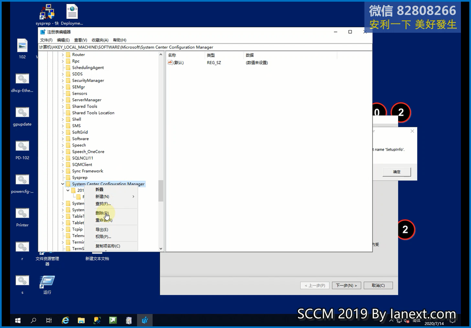
Task: Choose 权限(P)... in the context menu
Action: (x=111, y=236)
